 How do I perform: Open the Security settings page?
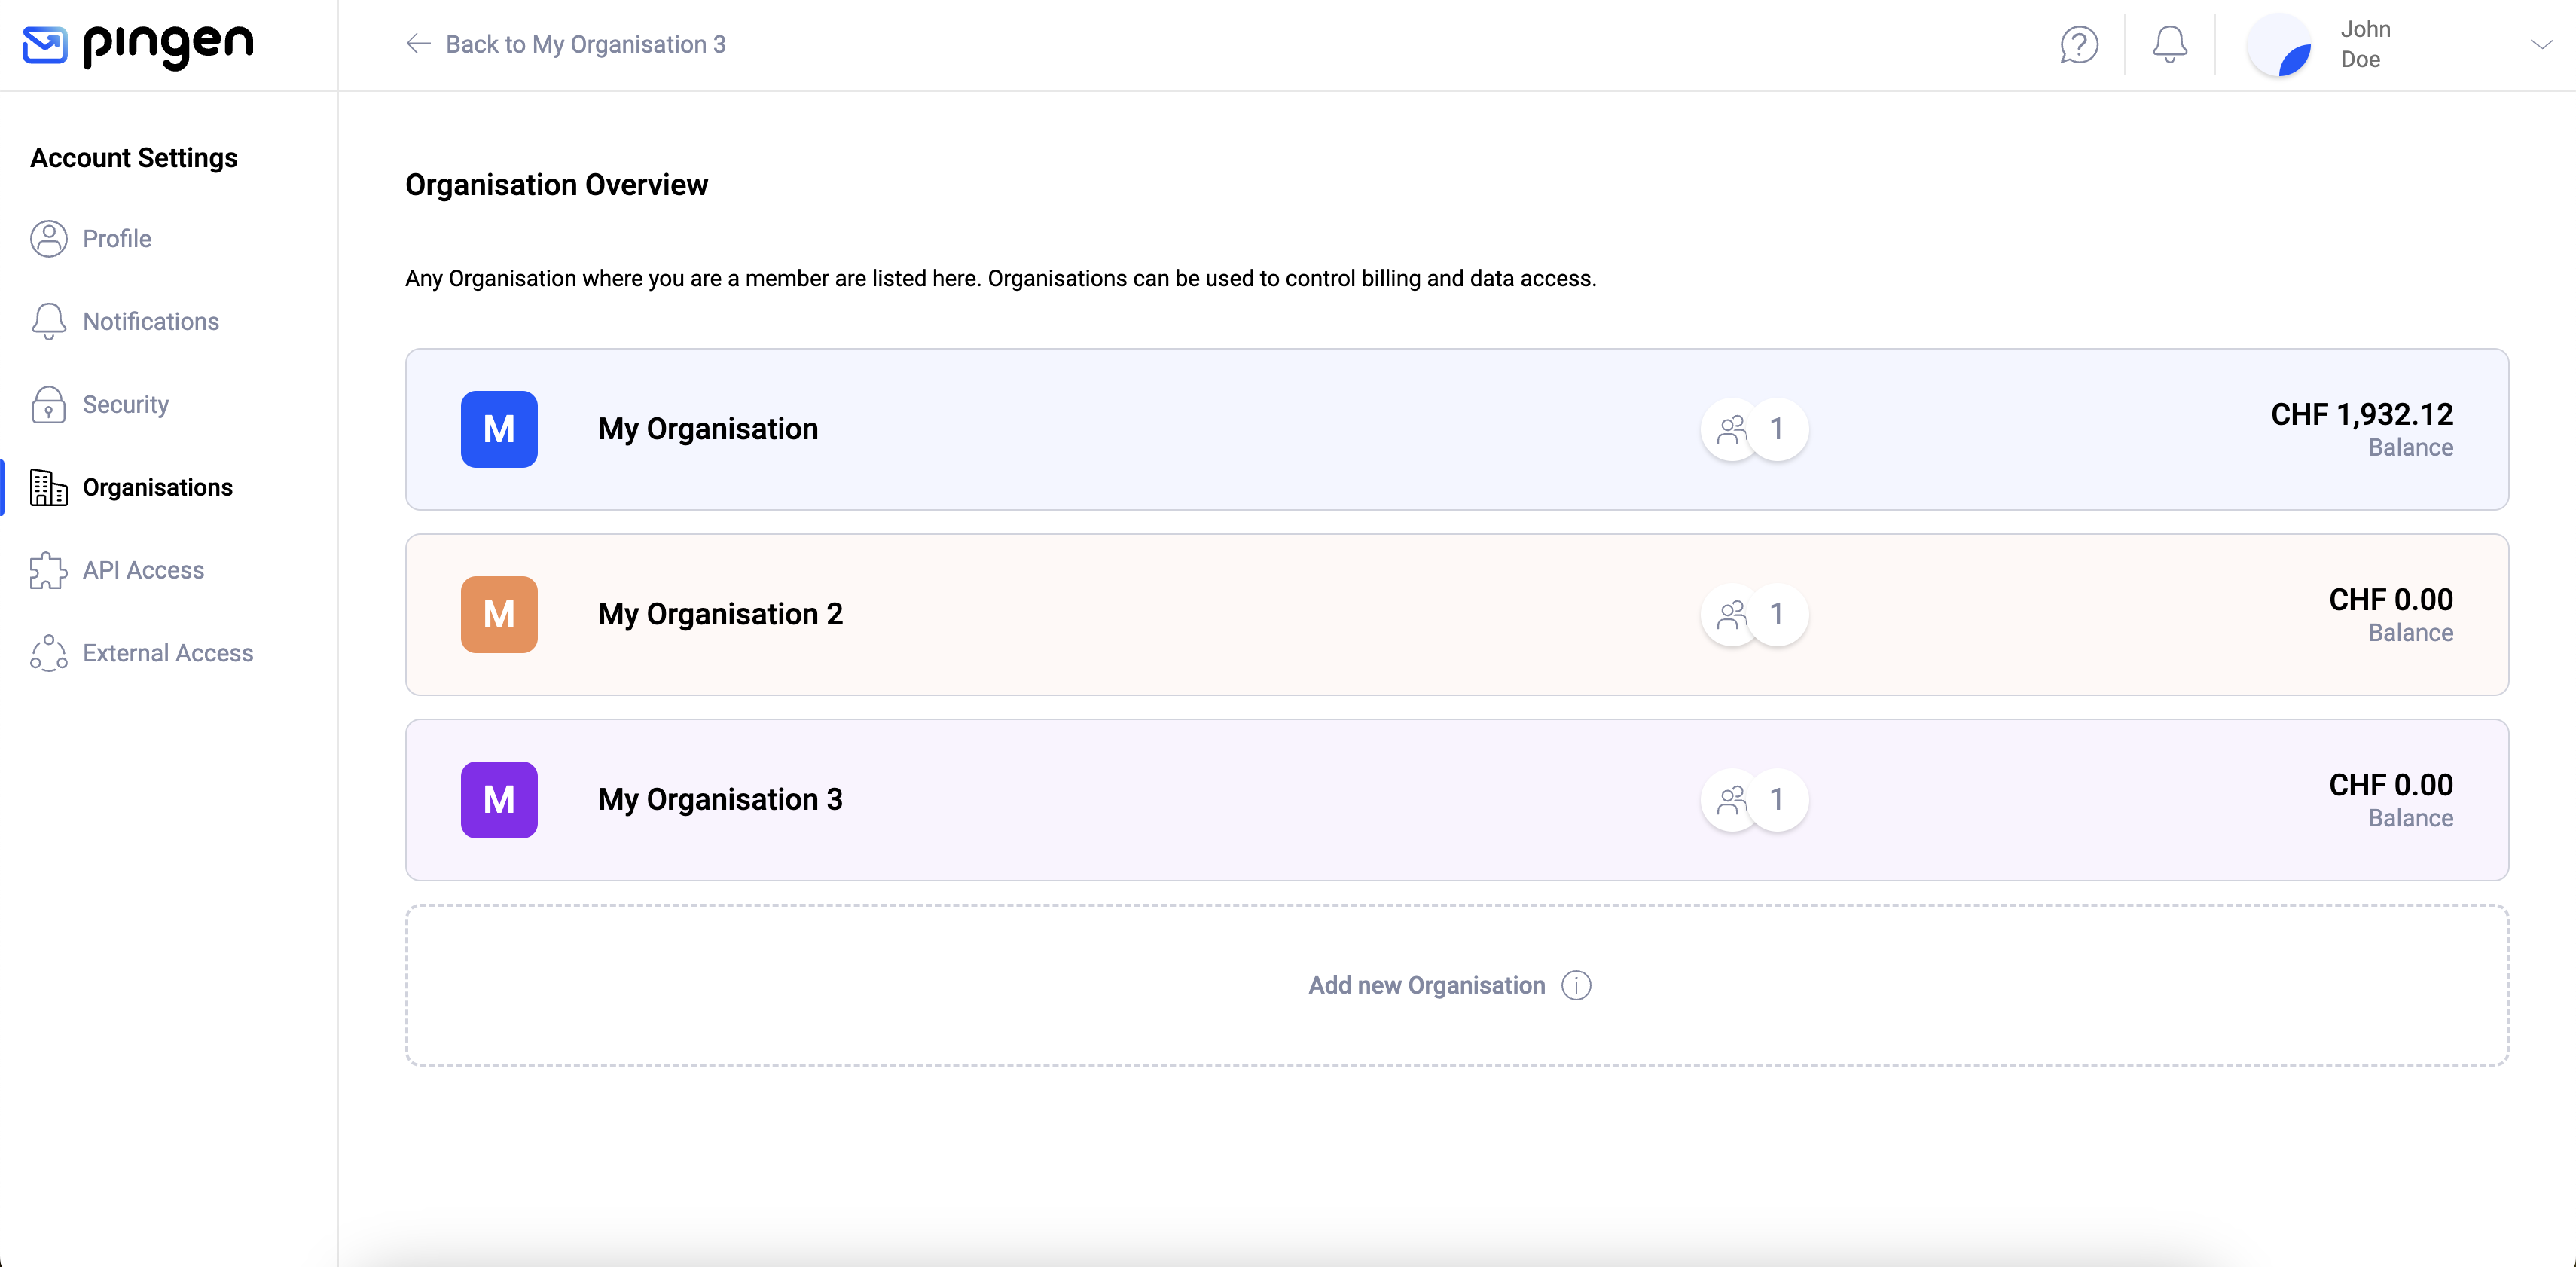pos(126,405)
